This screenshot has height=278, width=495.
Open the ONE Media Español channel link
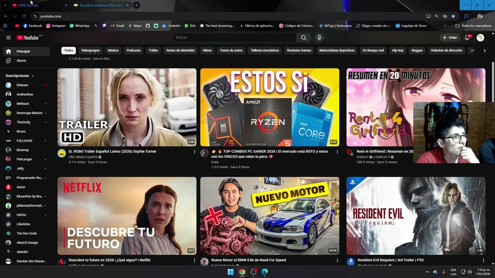[x=83, y=157]
